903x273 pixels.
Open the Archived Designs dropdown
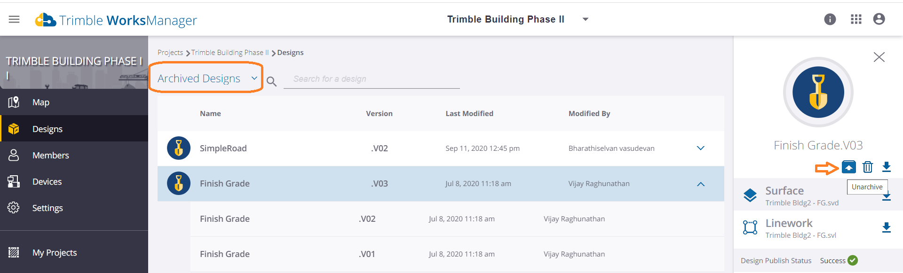pyautogui.click(x=206, y=78)
